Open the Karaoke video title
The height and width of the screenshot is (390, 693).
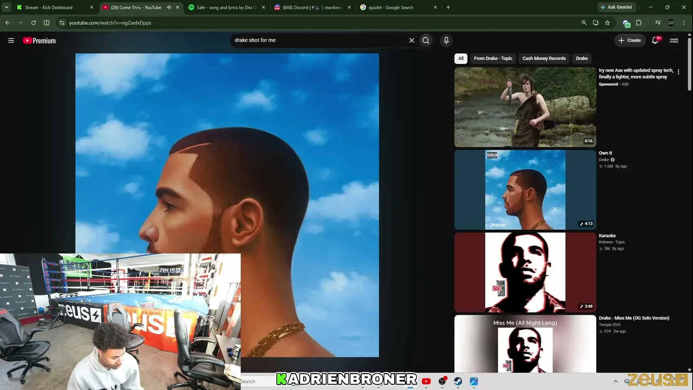tap(607, 236)
